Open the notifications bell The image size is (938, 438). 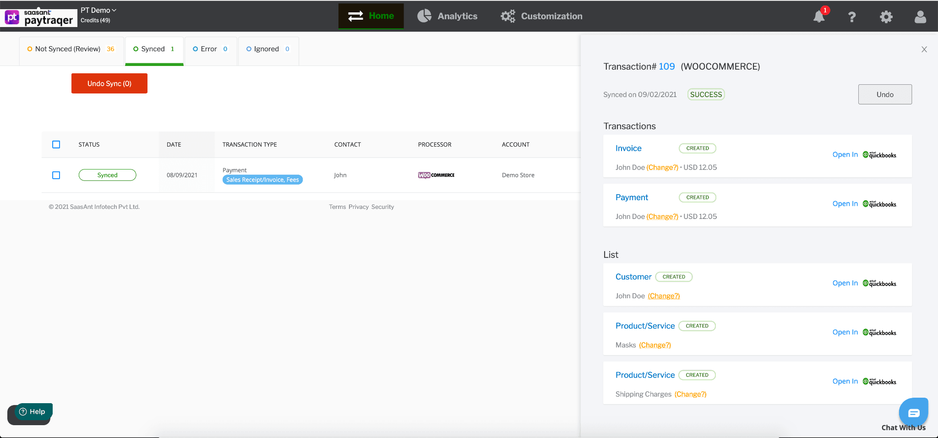point(819,17)
